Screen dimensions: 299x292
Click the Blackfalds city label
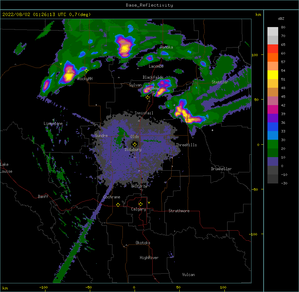tap(153, 77)
